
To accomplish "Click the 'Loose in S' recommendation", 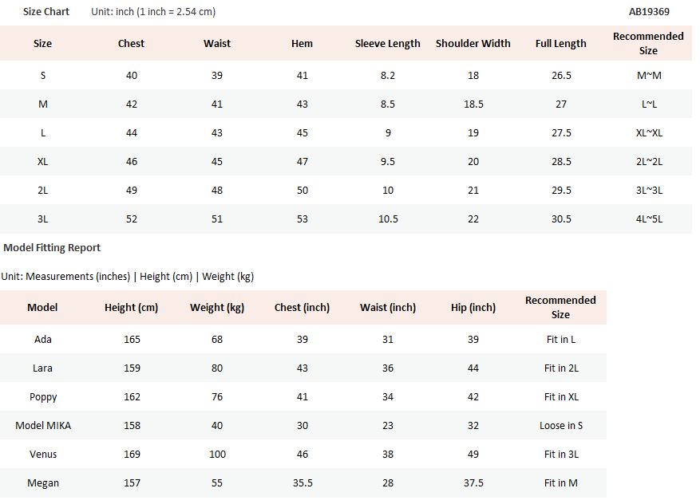I will pyautogui.click(x=561, y=426).
